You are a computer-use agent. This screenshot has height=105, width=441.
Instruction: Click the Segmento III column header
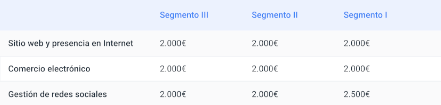pos(184,15)
